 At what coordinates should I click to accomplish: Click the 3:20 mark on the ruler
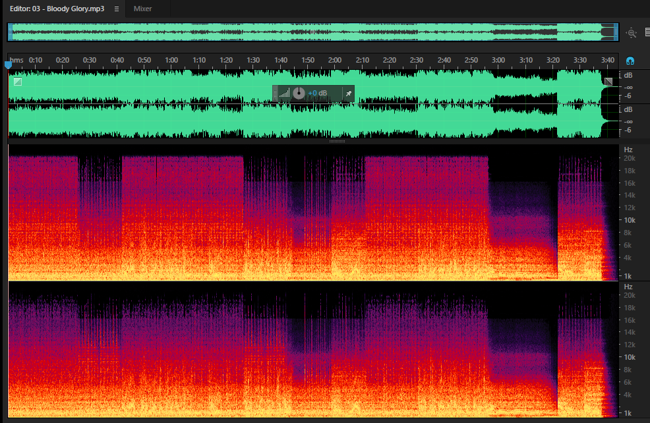[553, 60]
